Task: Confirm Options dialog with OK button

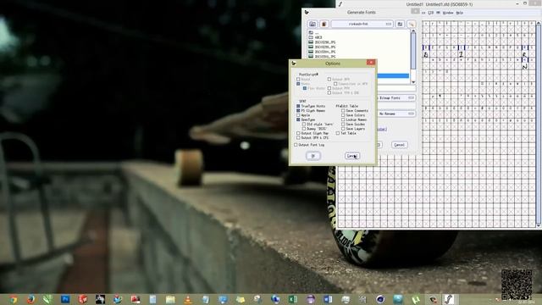Action: coord(313,156)
